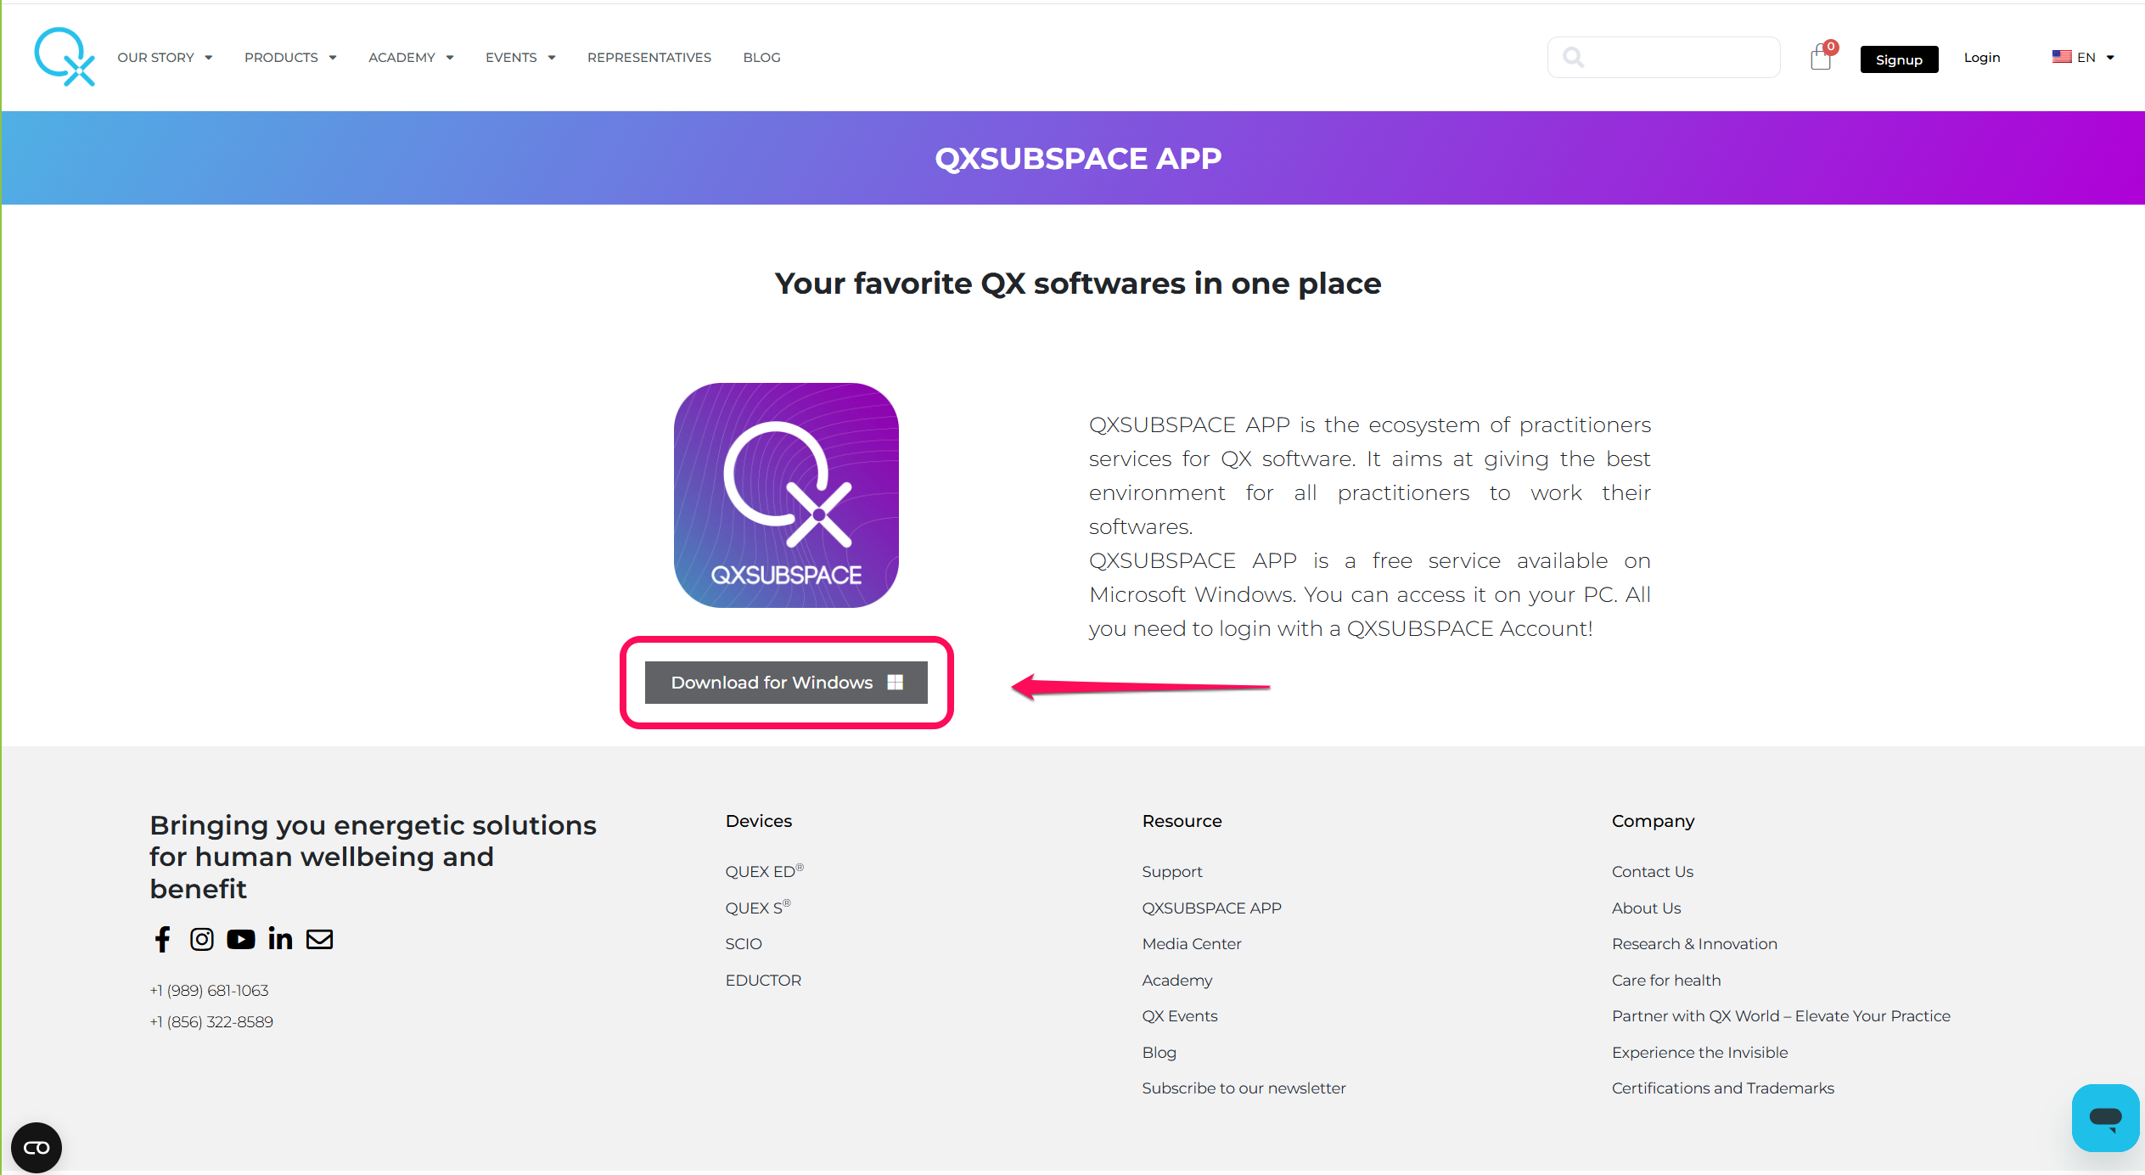Image resolution: width=2145 pixels, height=1175 pixels.
Task: Click the QX logo in header
Action: click(x=65, y=57)
